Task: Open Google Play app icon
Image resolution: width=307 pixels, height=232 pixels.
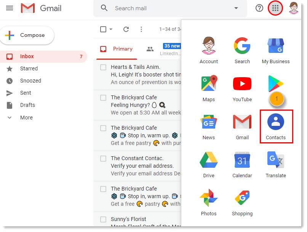Action: click(276, 84)
